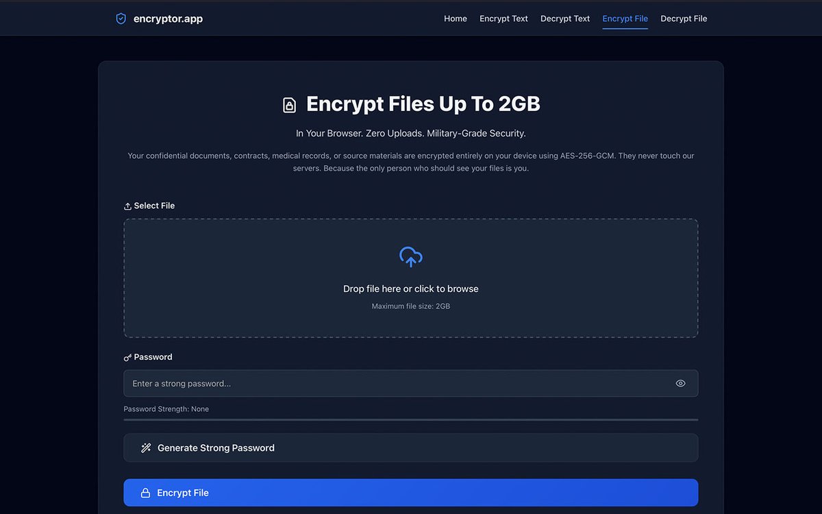This screenshot has height=514, width=822.
Task: Click the tagline "In Your Browser. Zero Uploads."
Action: [x=360, y=133]
